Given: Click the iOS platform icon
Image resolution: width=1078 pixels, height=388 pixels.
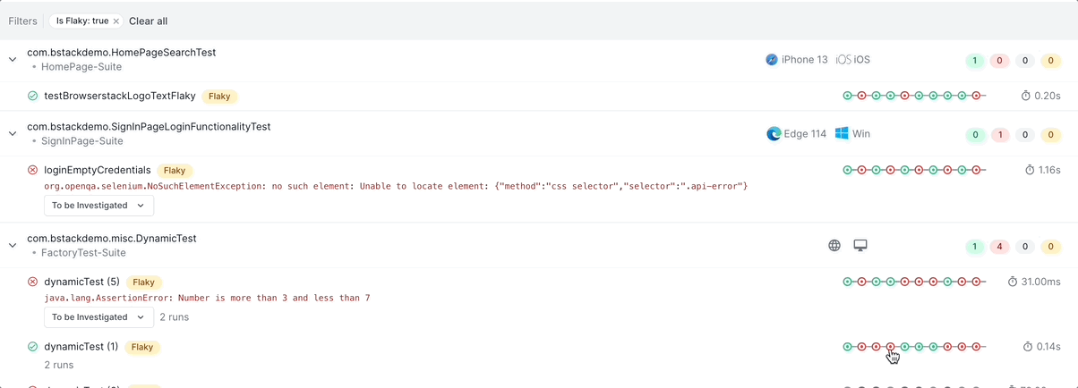Looking at the screenshot, I should (x=843, y=60).
